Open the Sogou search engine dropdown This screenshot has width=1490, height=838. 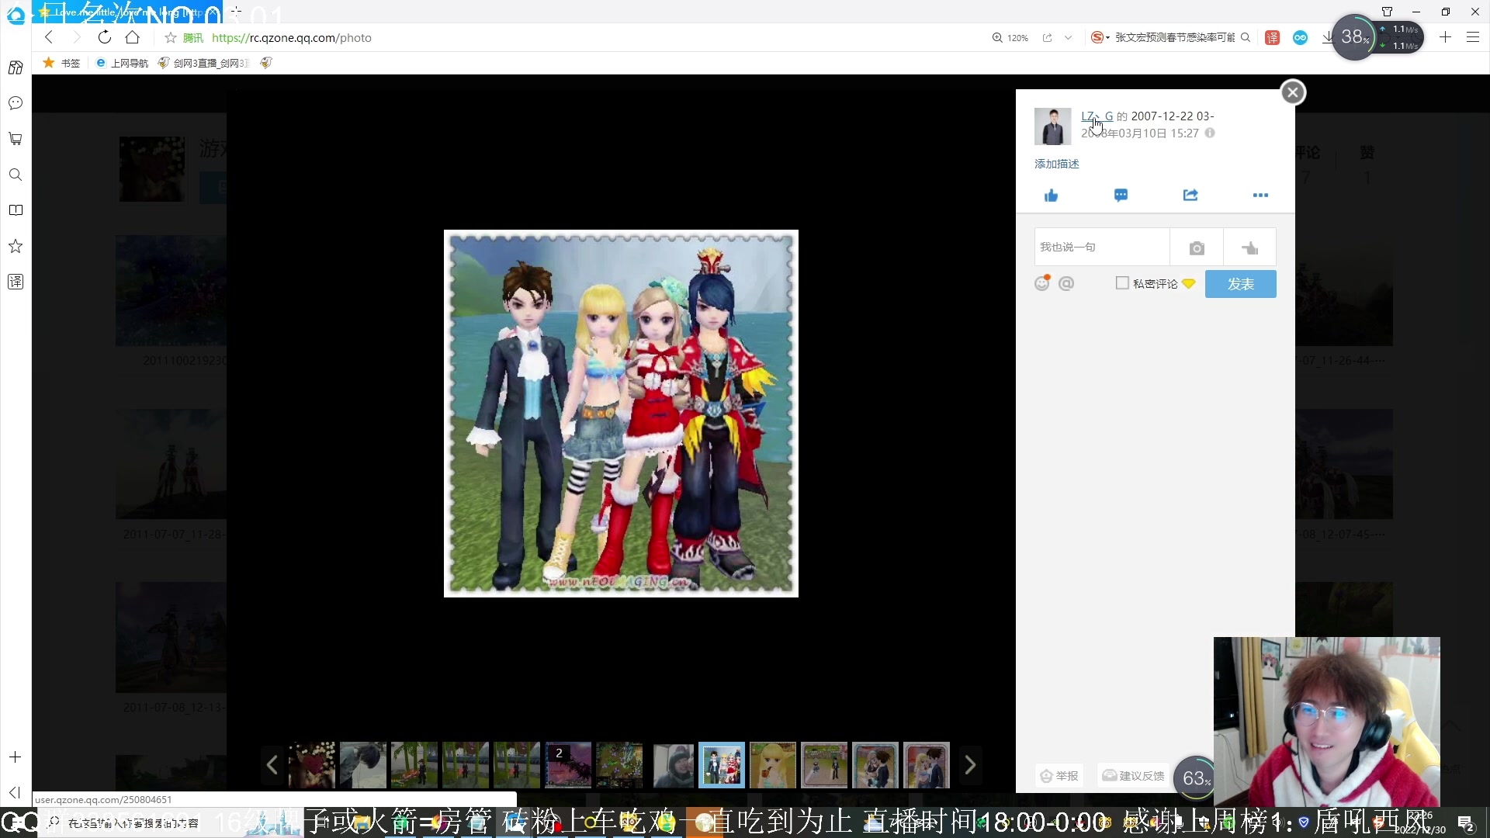click(1100, 37)
